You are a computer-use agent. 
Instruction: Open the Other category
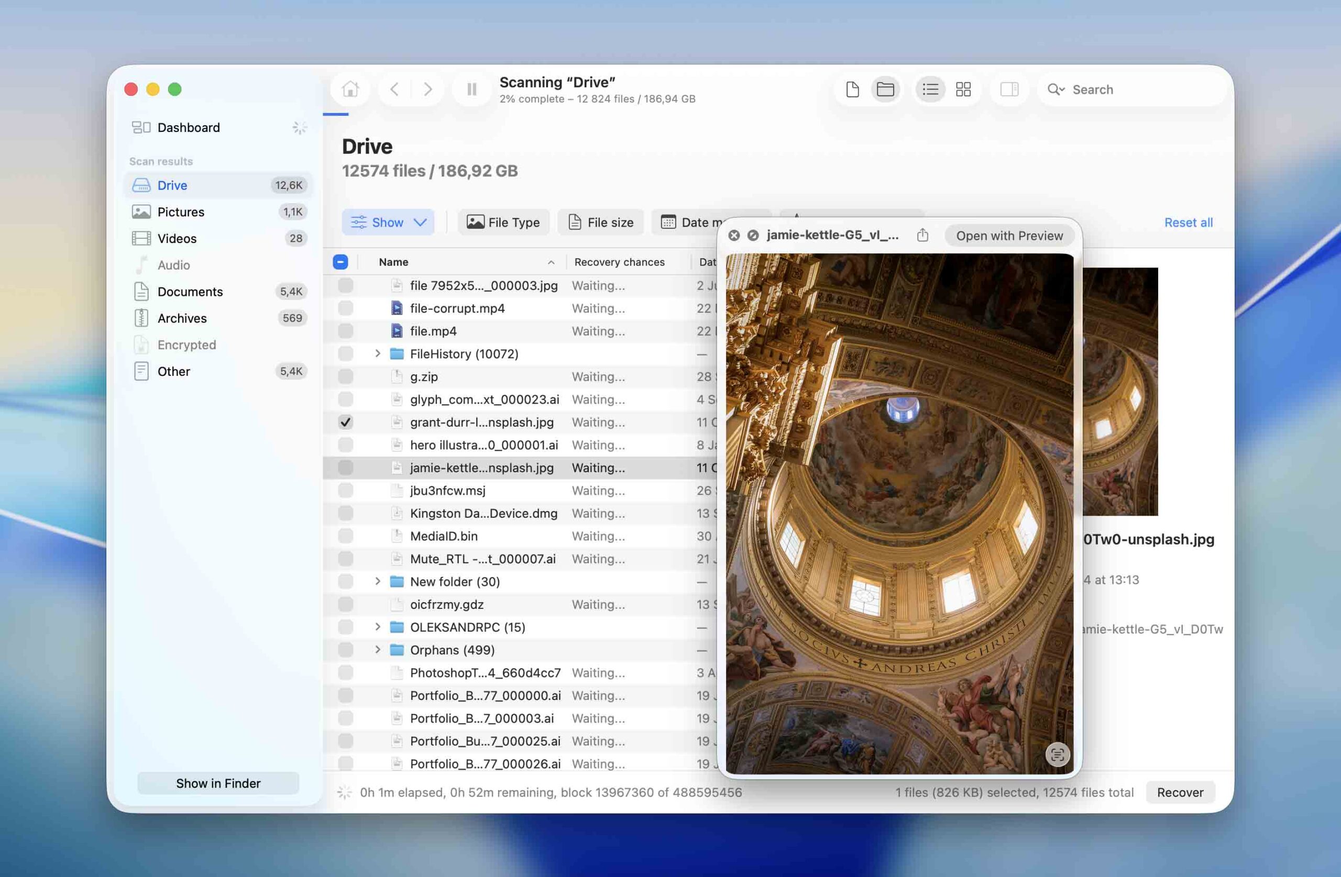pos(218,371)
